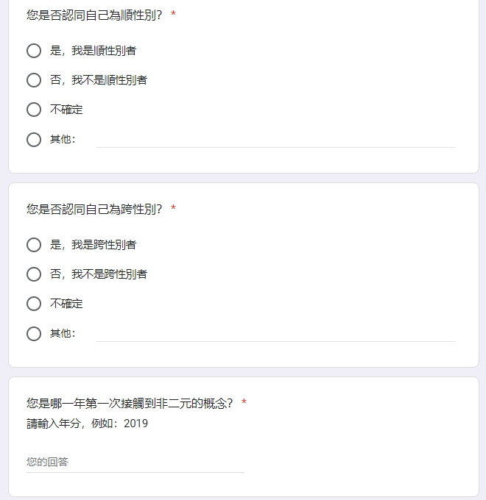Click the 其他 text field for 順性別 question

click(x=275, y=140)
